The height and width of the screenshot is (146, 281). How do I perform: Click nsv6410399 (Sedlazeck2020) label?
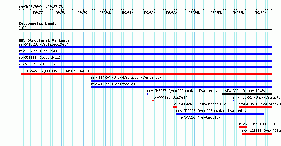point(116,84)
